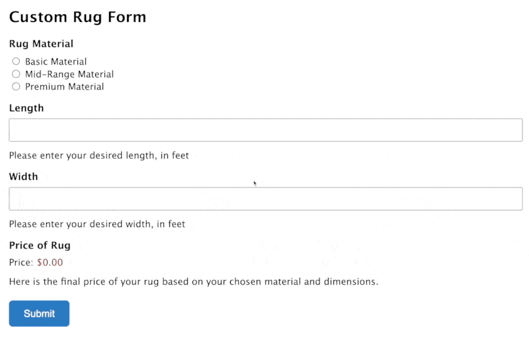Pick the Premium Material radio button
529x347 pixels.
click(16, 87)
